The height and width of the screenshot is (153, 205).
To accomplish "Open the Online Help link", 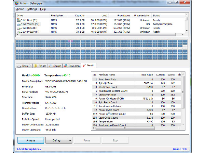I will coord(180,149).
